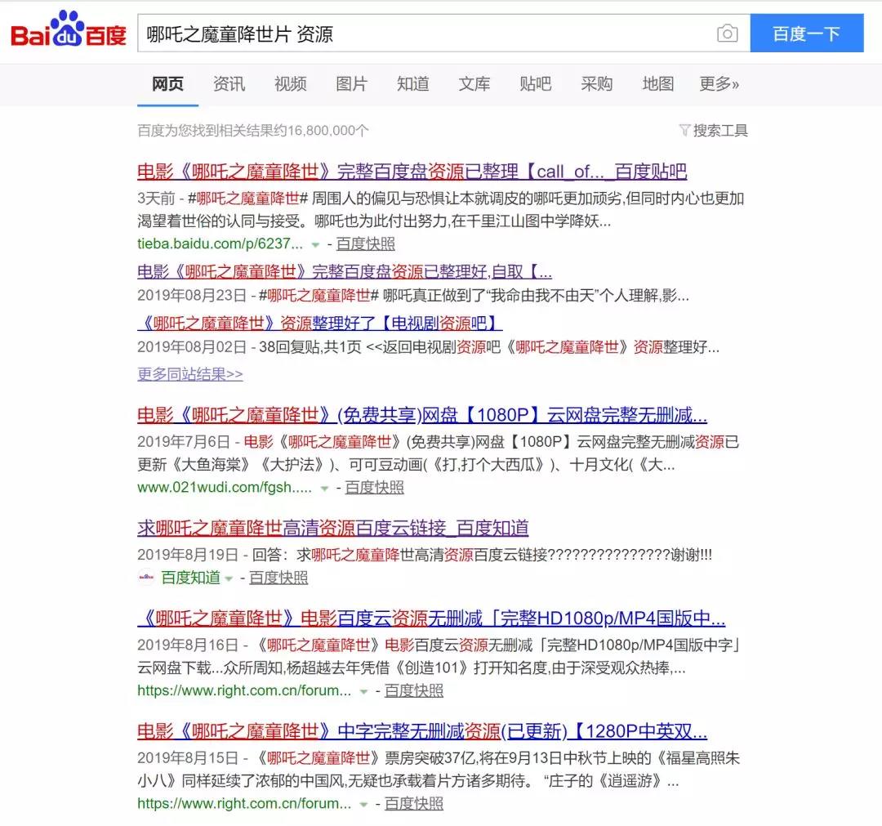Viewport: 882px width, 826px height.
Task: Open result 电影百度云资源无删减「完整HD1080p/MP4国版中...
Action: (431, 618)
